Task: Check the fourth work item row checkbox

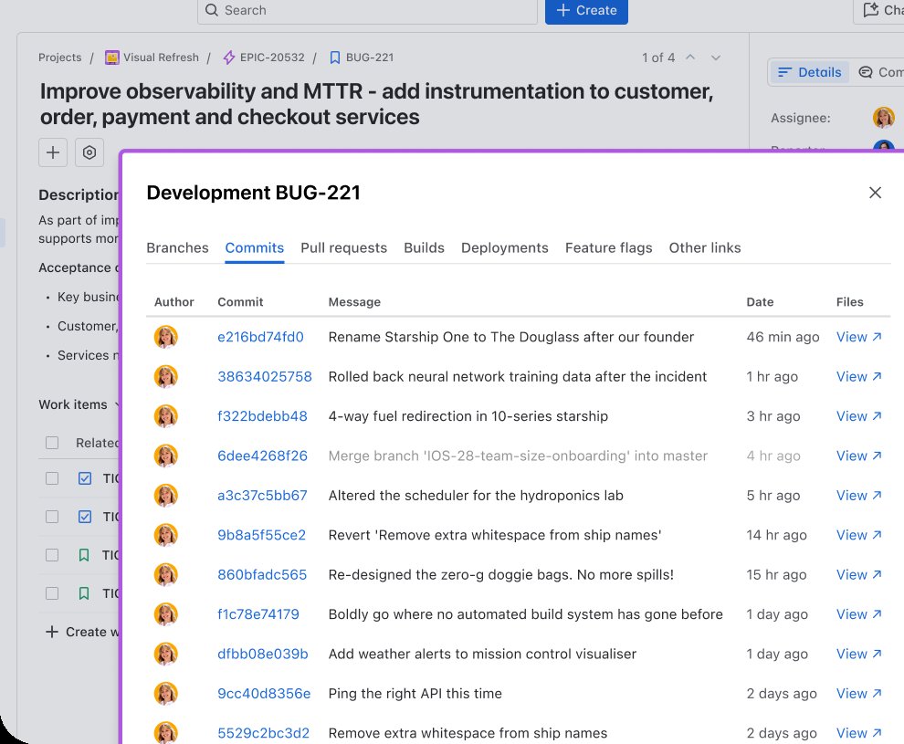Action: [52, 593]
